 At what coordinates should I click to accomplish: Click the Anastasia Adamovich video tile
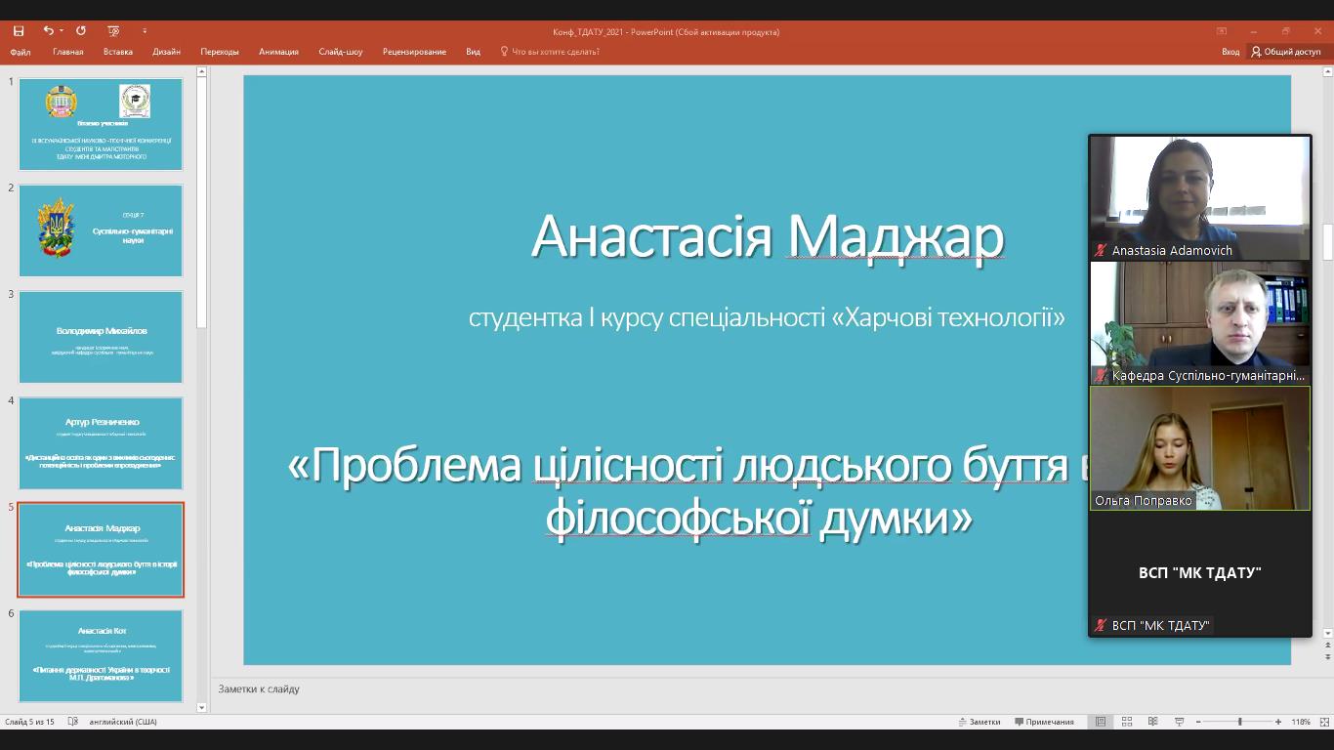[1199, 197]
